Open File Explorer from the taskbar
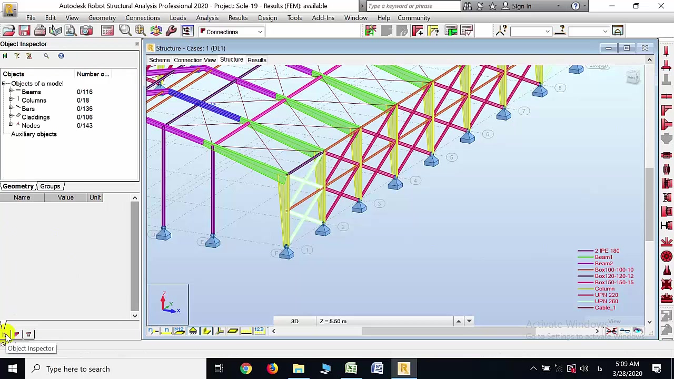This screenshot has width=674, height=379. click(299, 369)
